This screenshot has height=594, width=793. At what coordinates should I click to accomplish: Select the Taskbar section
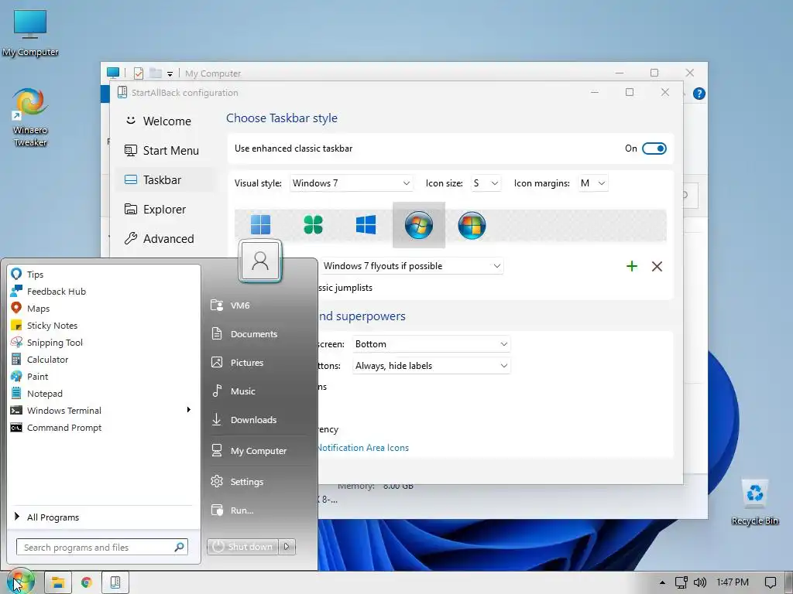coord(164,179)
